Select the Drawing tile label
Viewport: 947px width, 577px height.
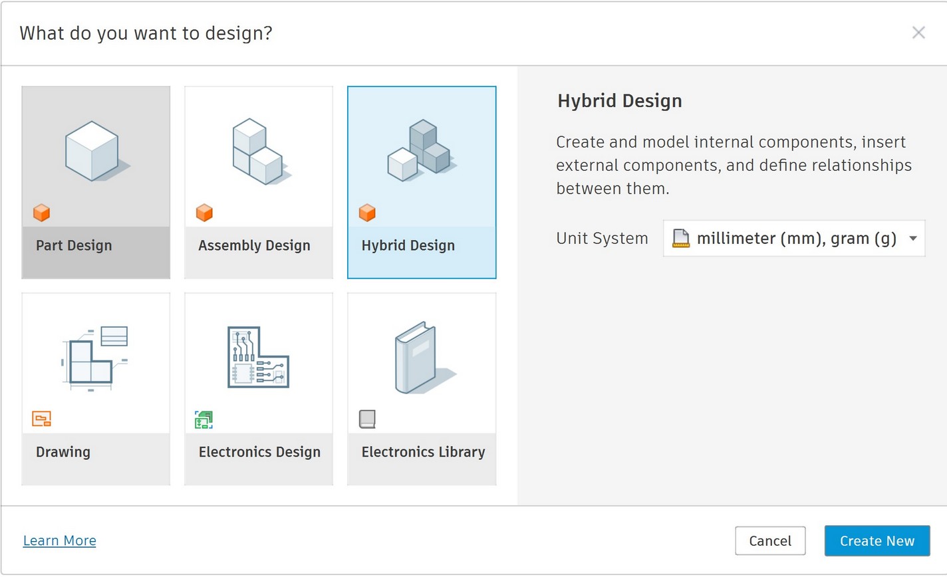tap(63, 452)
